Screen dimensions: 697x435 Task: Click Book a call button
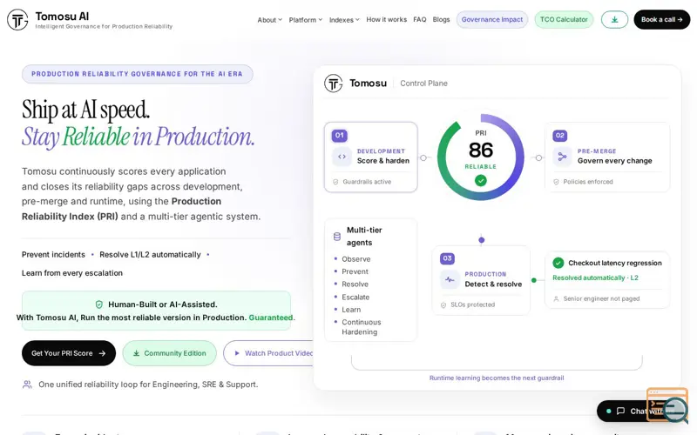coord(661,19)
